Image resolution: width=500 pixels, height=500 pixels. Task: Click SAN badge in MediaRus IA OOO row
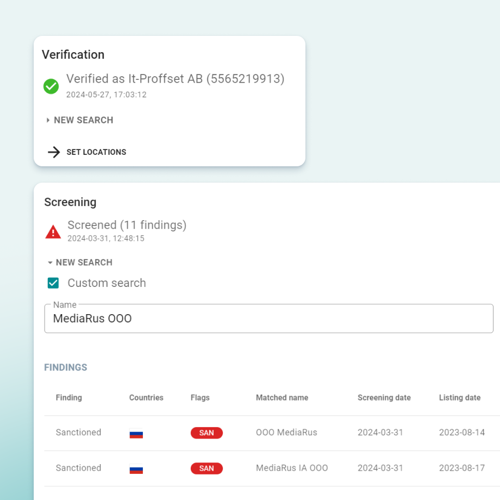coord(207,468)
